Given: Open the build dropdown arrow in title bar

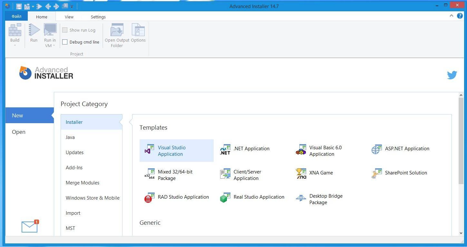Looking at the screenshot, I should (33, 6).
